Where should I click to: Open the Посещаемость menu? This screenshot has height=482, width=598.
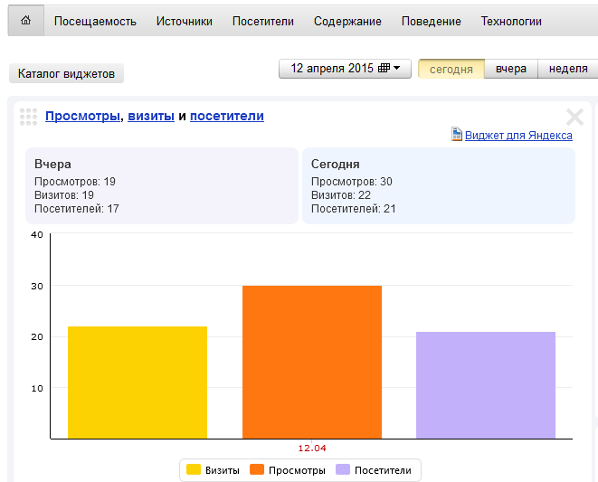click(x=95, y=21)
